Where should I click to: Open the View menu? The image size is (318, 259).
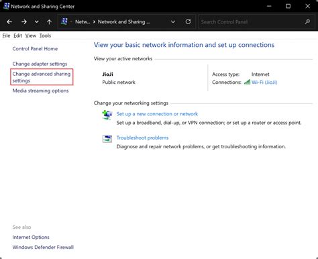point(31,36)
